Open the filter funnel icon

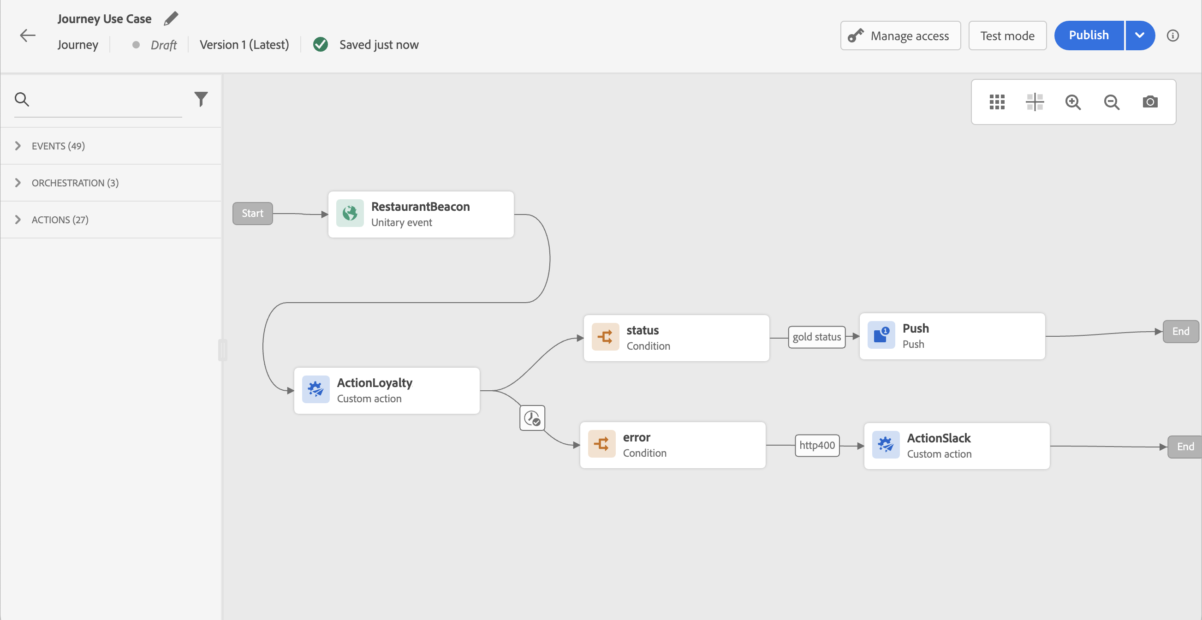(x=201, y=99)
